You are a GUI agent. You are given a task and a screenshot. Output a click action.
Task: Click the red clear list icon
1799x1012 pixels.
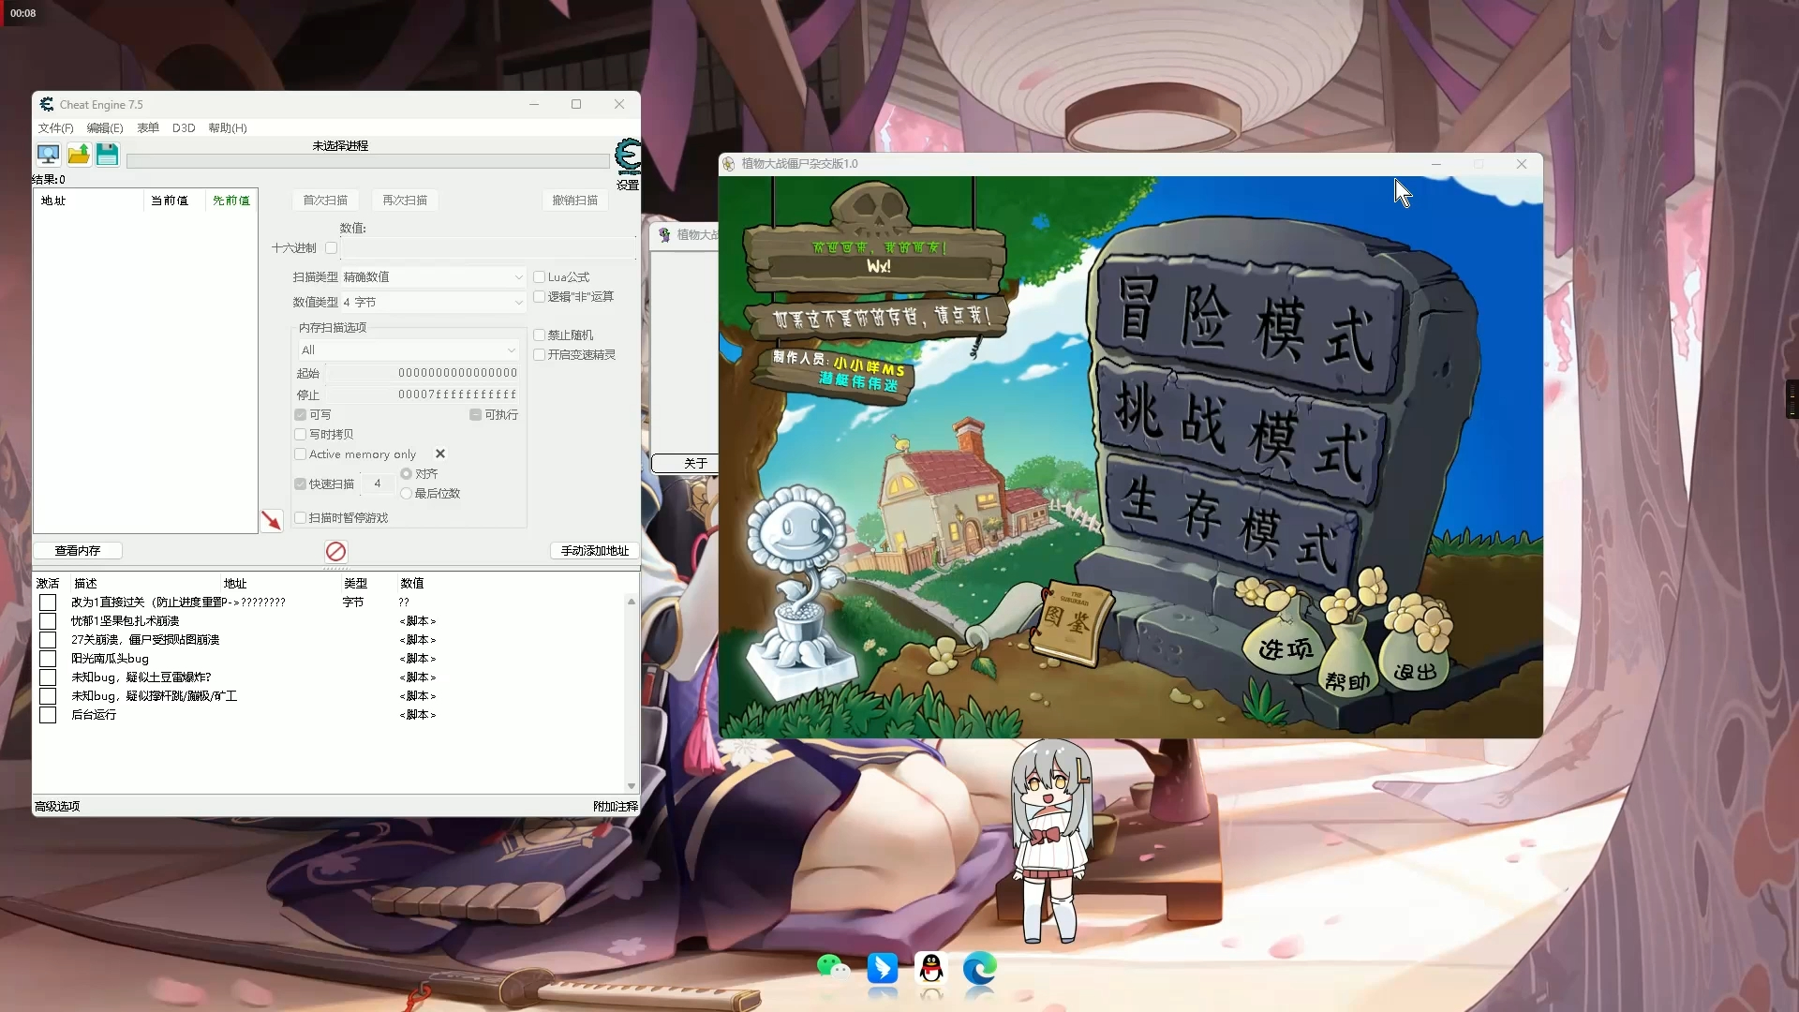(336, 551)
